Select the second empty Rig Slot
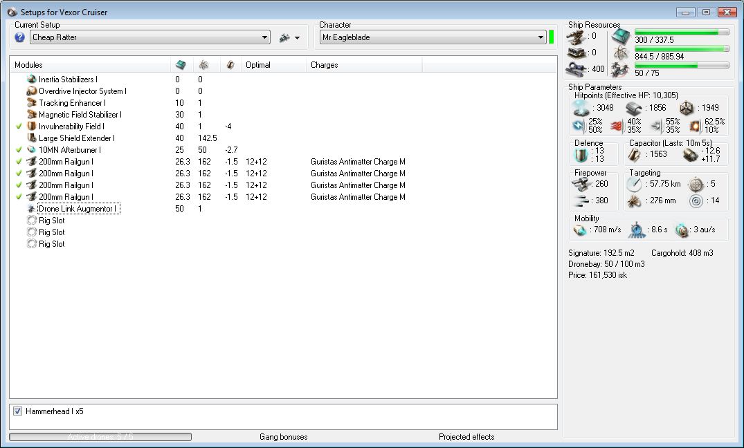This screenshot has width=744, height=448. [52, 232]
